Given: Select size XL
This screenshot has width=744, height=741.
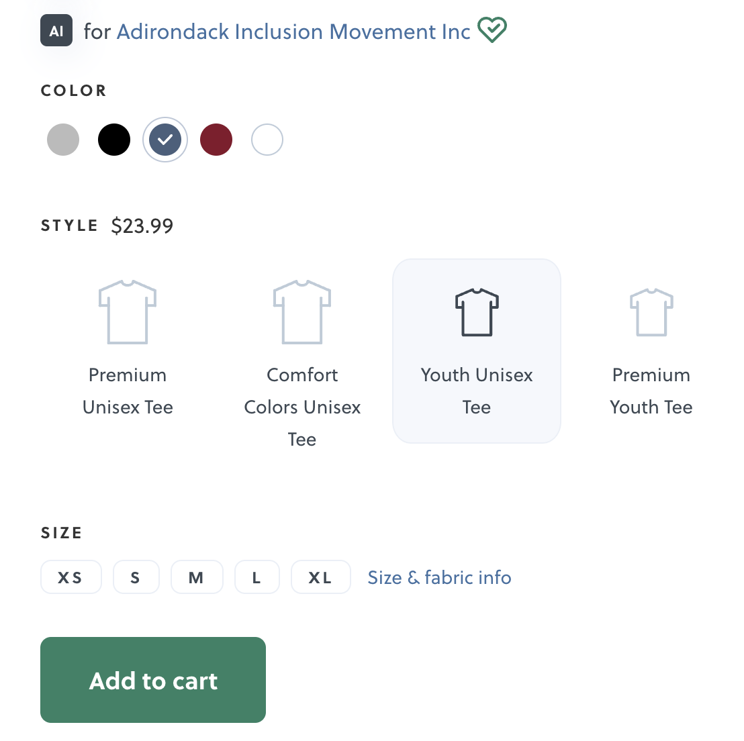Looking at the screenshot, I should pyautogui.click(x=320, y=577).
